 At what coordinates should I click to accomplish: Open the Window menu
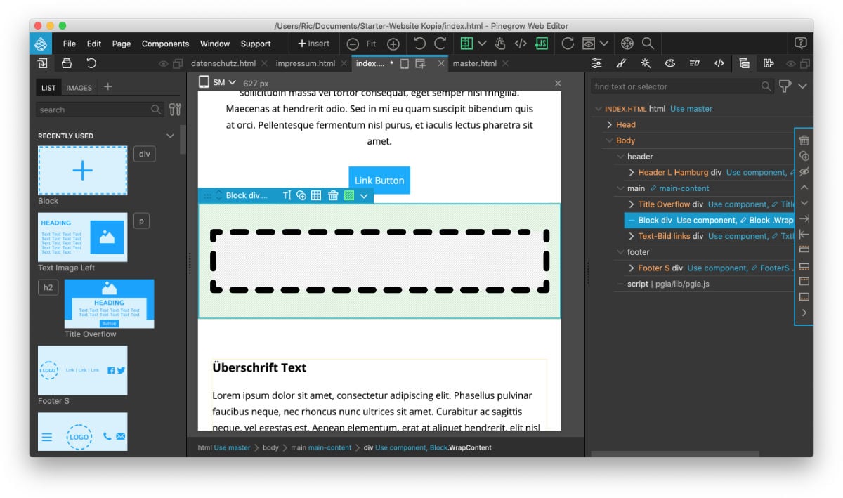(x=215, y=44)
